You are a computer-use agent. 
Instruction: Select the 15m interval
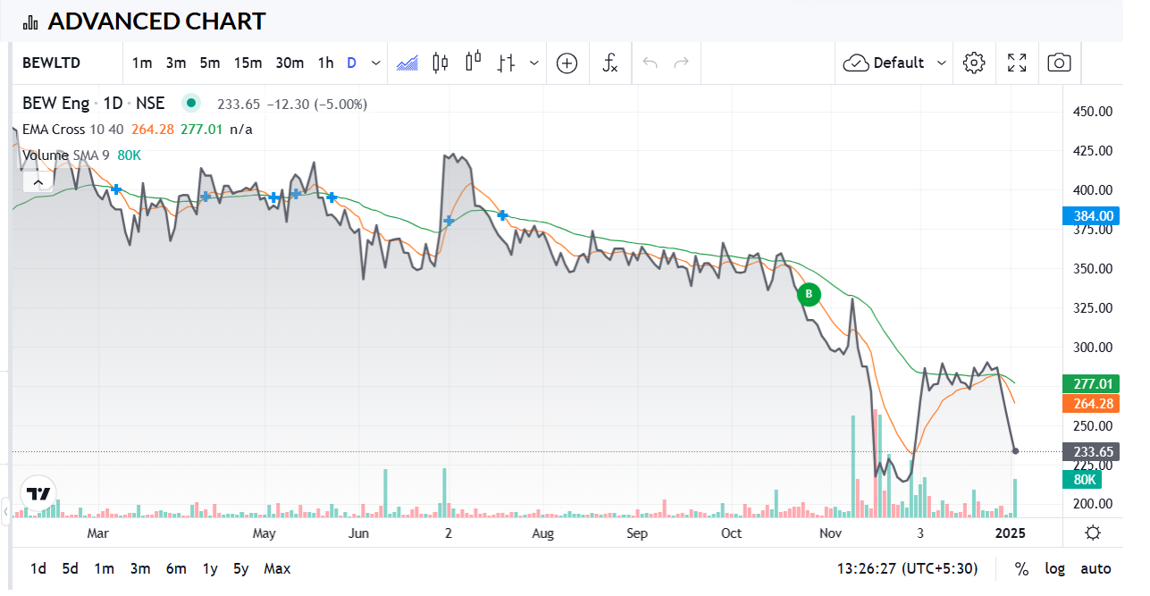(248, 63)
